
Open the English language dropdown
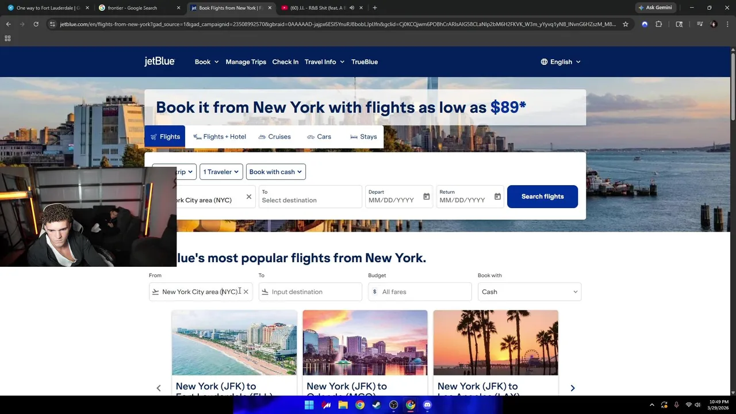click(x=561, y=62)
